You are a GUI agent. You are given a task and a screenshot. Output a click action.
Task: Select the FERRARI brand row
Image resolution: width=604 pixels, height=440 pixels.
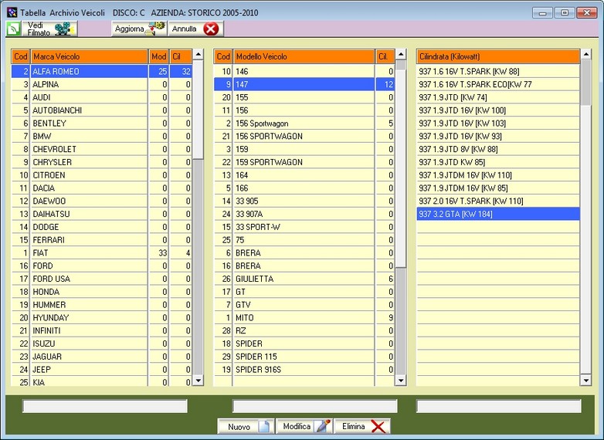(102, 240)
